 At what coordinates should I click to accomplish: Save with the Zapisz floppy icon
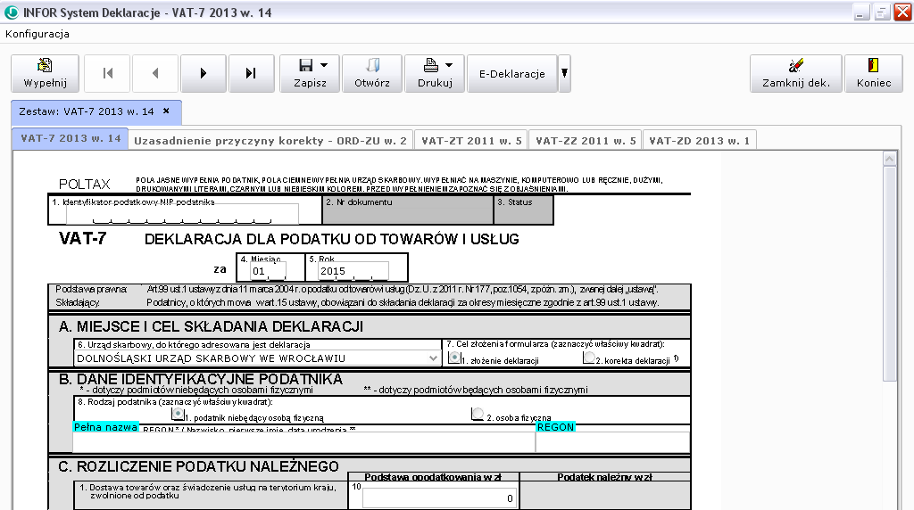(x=306, y=65)
